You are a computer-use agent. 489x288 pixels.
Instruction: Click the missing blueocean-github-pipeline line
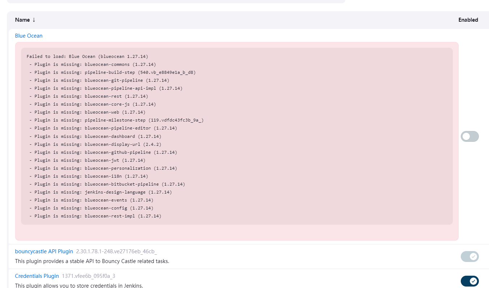(x=103, y=152)
